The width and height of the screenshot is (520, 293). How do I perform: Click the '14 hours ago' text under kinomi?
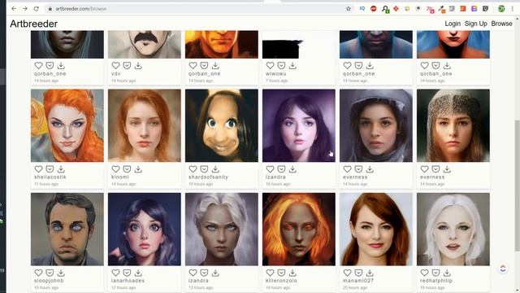pyautogui.click(x=123, y=184)
